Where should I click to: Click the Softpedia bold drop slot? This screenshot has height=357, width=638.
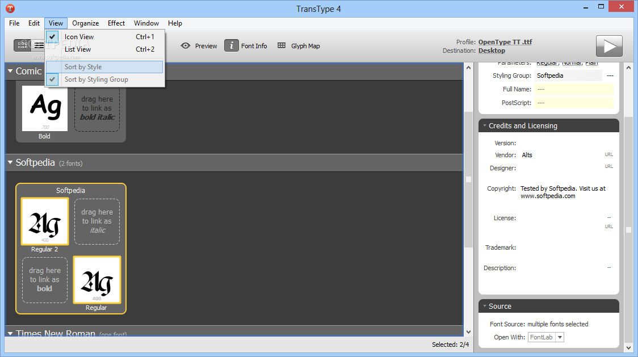(45, 280)
